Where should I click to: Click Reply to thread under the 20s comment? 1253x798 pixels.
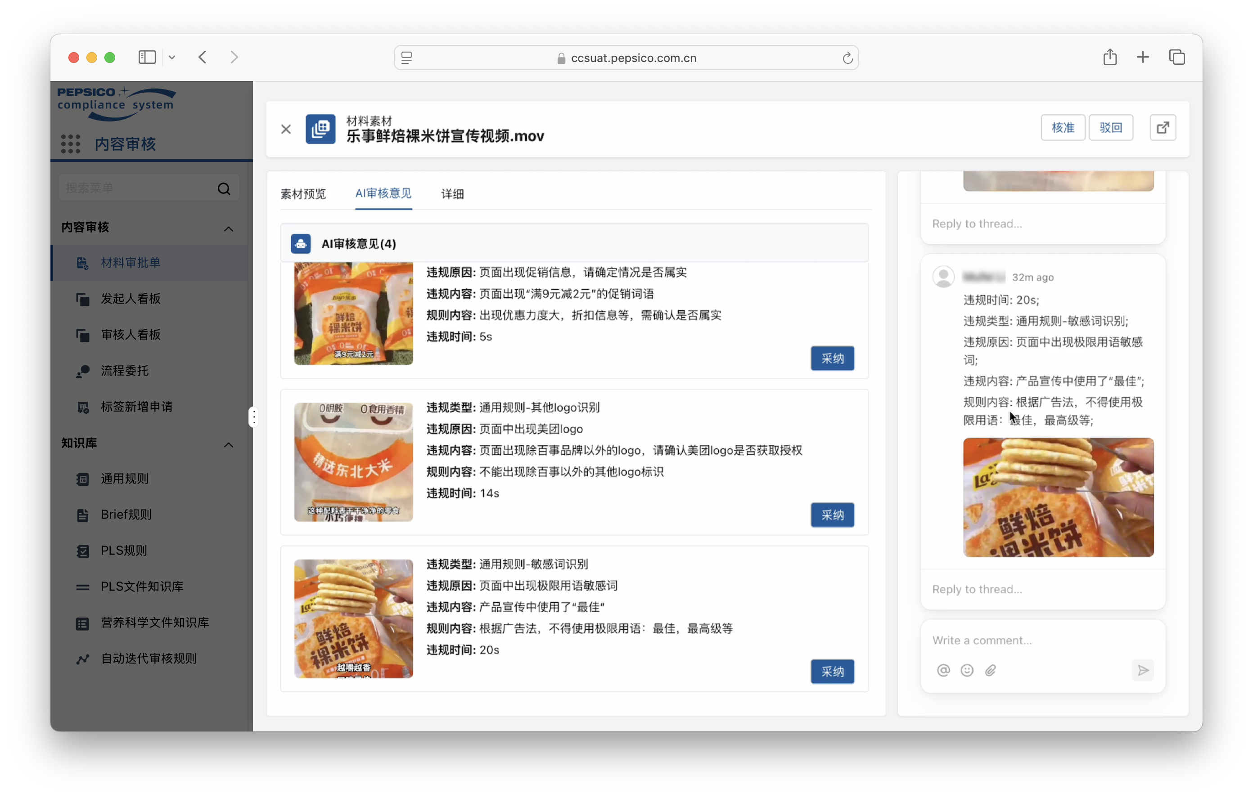pyautogui.click(x=1042, y=589)
